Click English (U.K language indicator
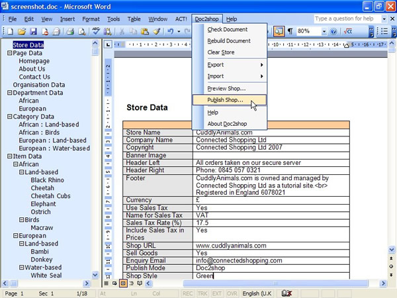This screenshot has height=298, width=397. (257, 293)
